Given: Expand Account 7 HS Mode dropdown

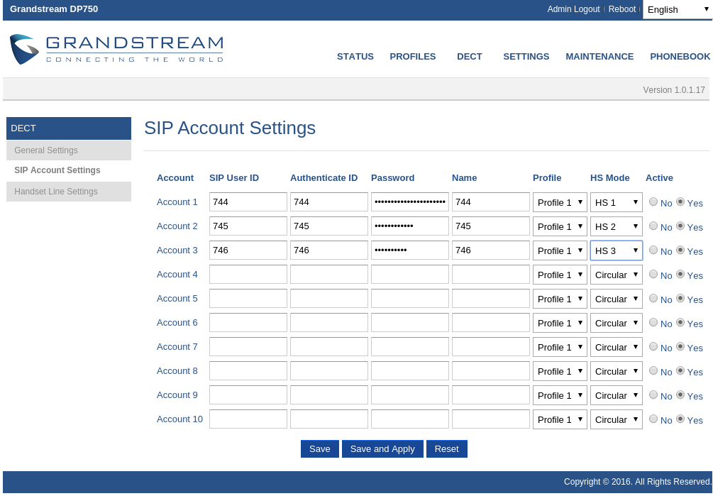Looking at the screenshot, I should (616, 347).
